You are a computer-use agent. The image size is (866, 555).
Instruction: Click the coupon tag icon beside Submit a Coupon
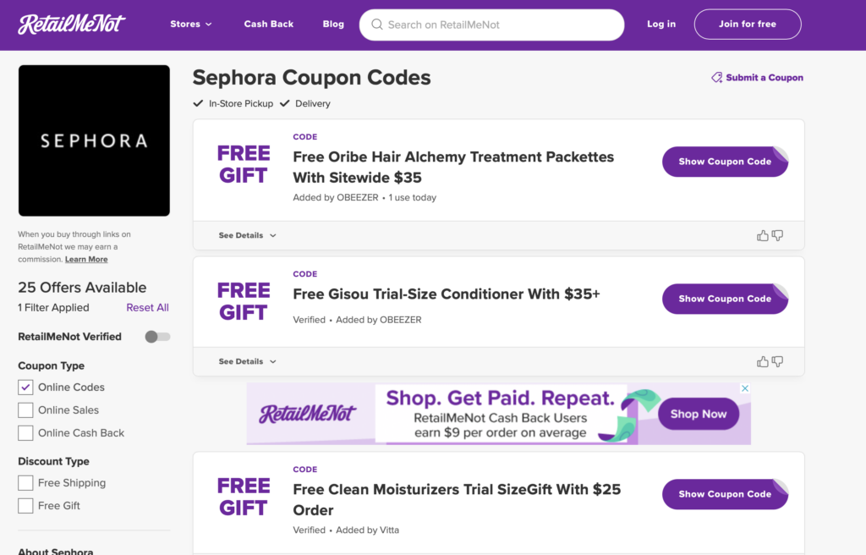715,77
